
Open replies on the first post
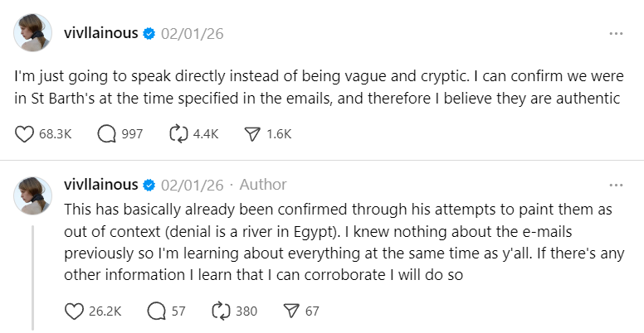point(106,133)
